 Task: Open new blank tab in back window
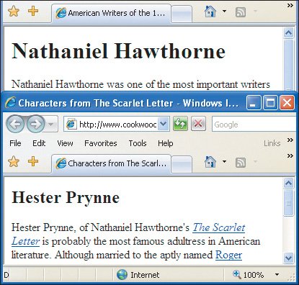[182, 14]
